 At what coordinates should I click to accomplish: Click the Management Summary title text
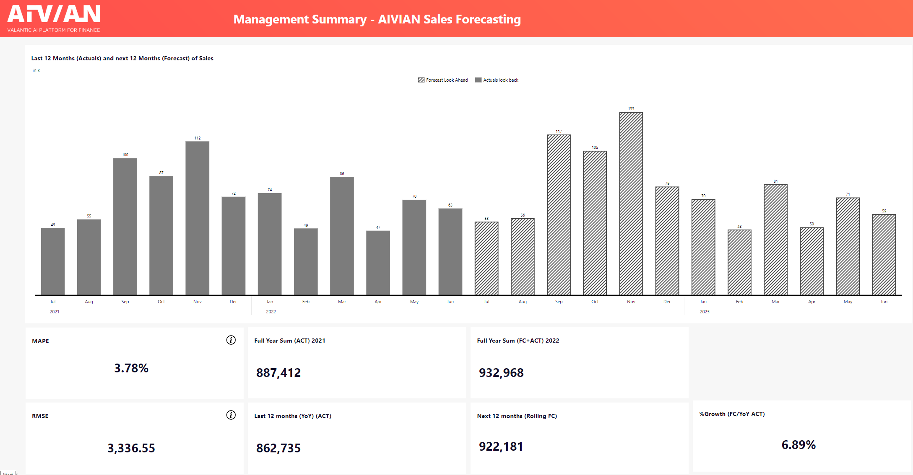pos(377,19)
